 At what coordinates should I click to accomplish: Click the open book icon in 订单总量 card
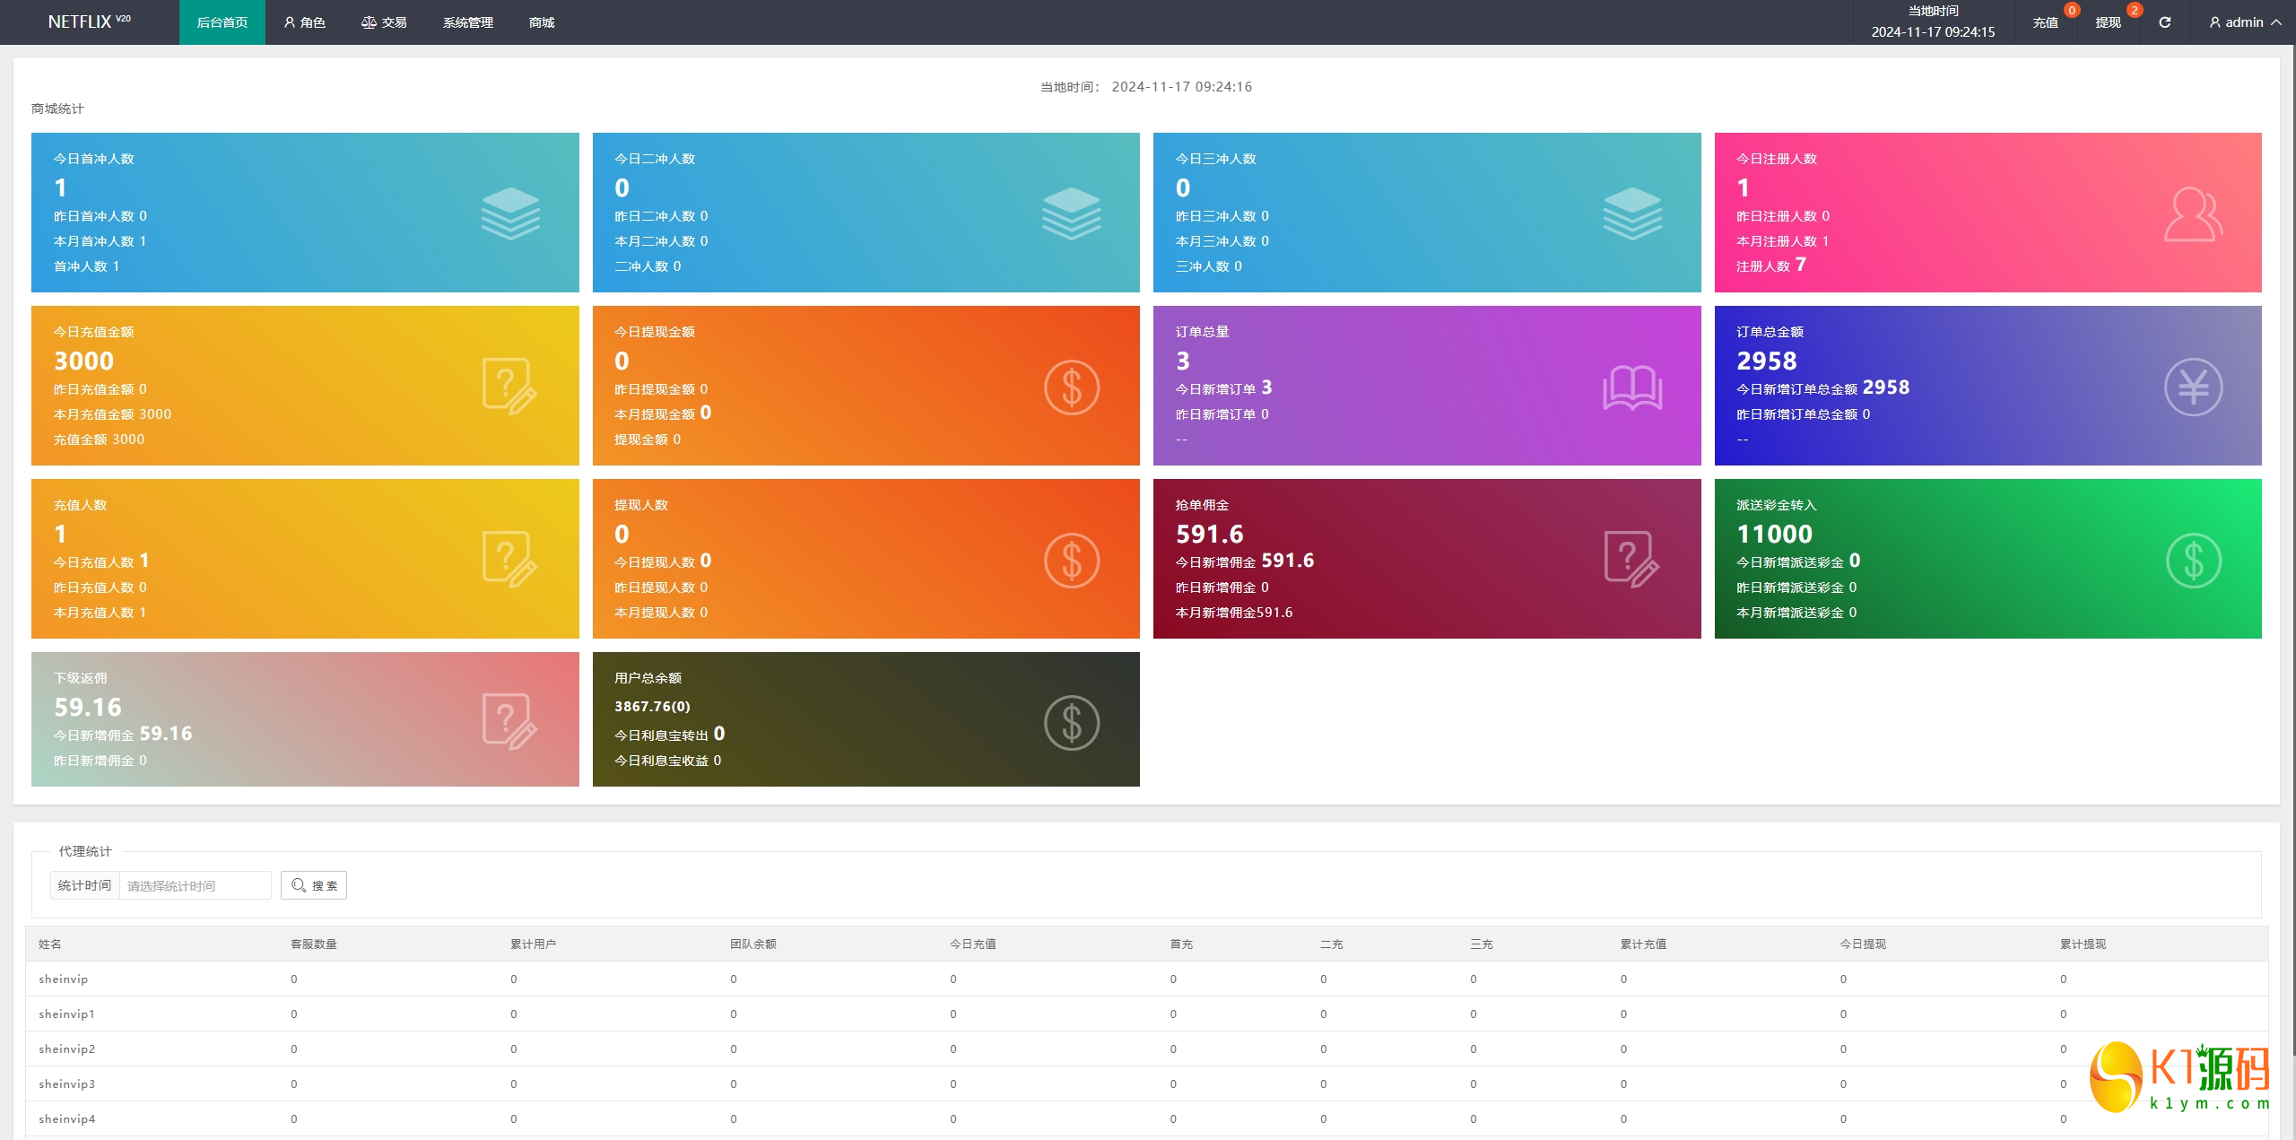(1632, 387)
